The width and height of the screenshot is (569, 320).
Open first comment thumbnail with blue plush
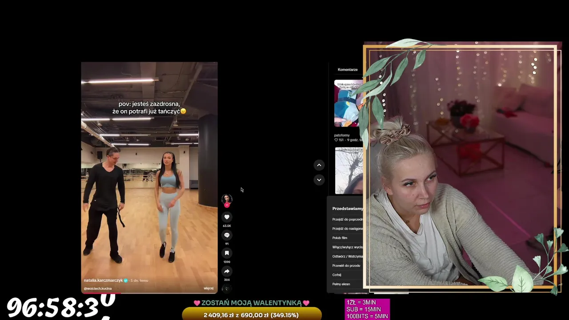[349, 104]
